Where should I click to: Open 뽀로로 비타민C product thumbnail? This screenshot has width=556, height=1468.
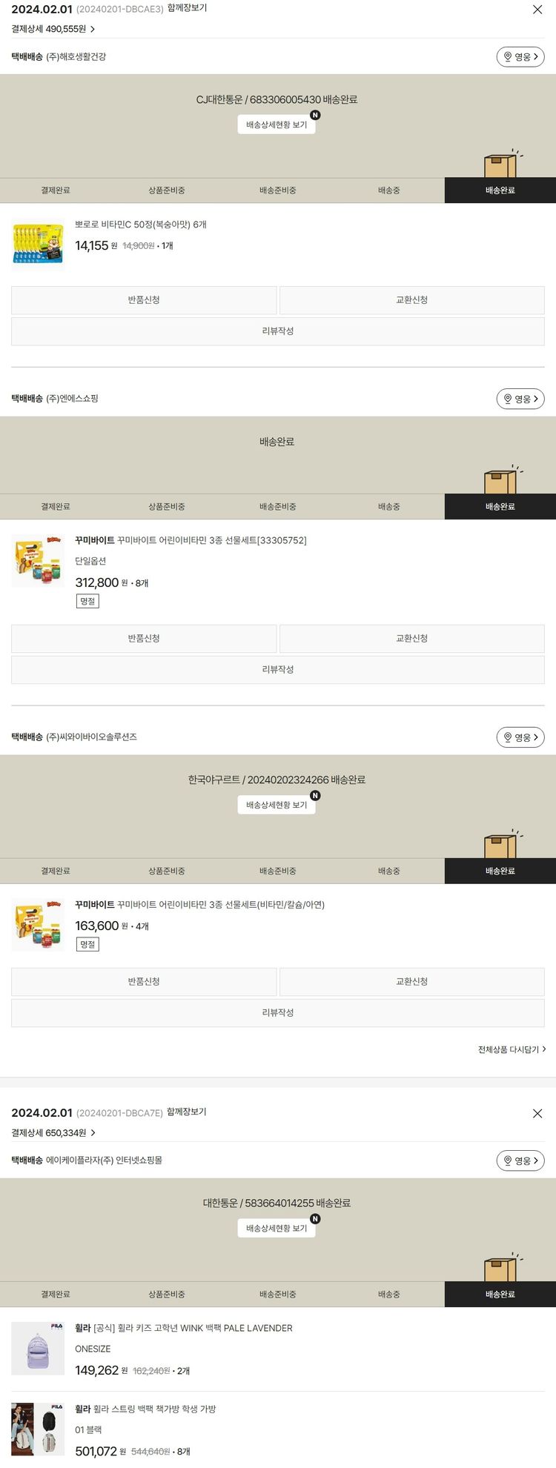(38, 243)
